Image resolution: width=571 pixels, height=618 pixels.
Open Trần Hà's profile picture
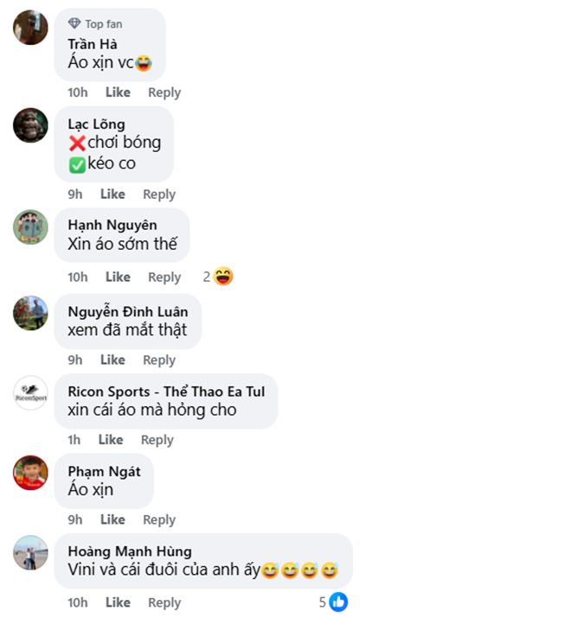click(30, 28)
